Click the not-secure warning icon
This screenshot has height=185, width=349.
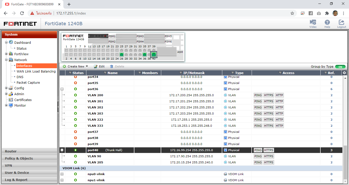[x=32, y=13]
